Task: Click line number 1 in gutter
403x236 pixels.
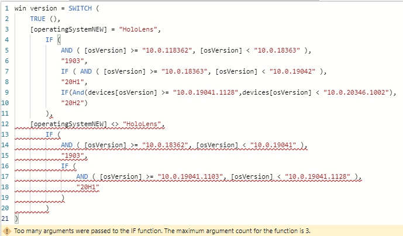Action: [x=6, y=9]
